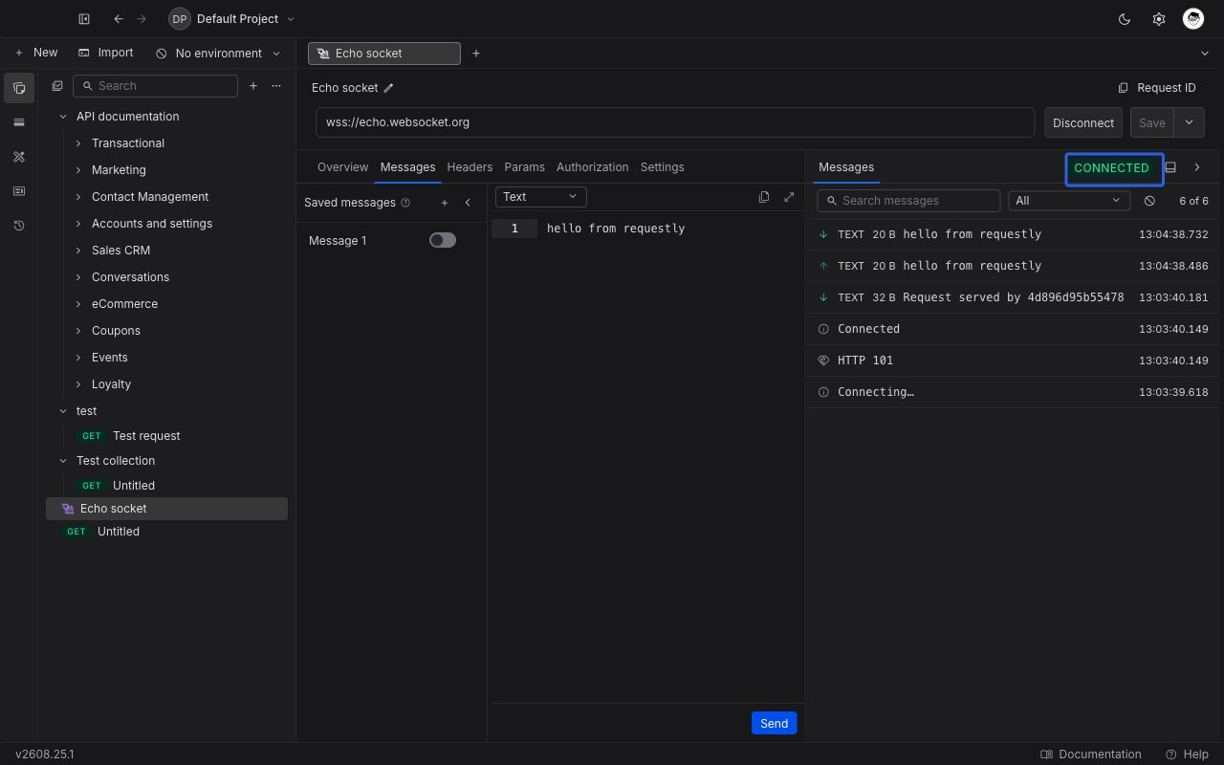This screenshot has height=765, width=1224.
Task: Add new collection with plus icon
Action: [253, 86]
